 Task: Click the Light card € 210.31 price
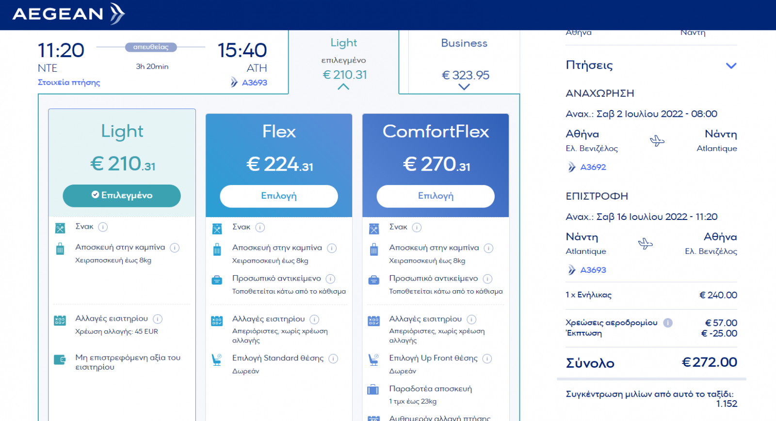[x=122, y=164]
